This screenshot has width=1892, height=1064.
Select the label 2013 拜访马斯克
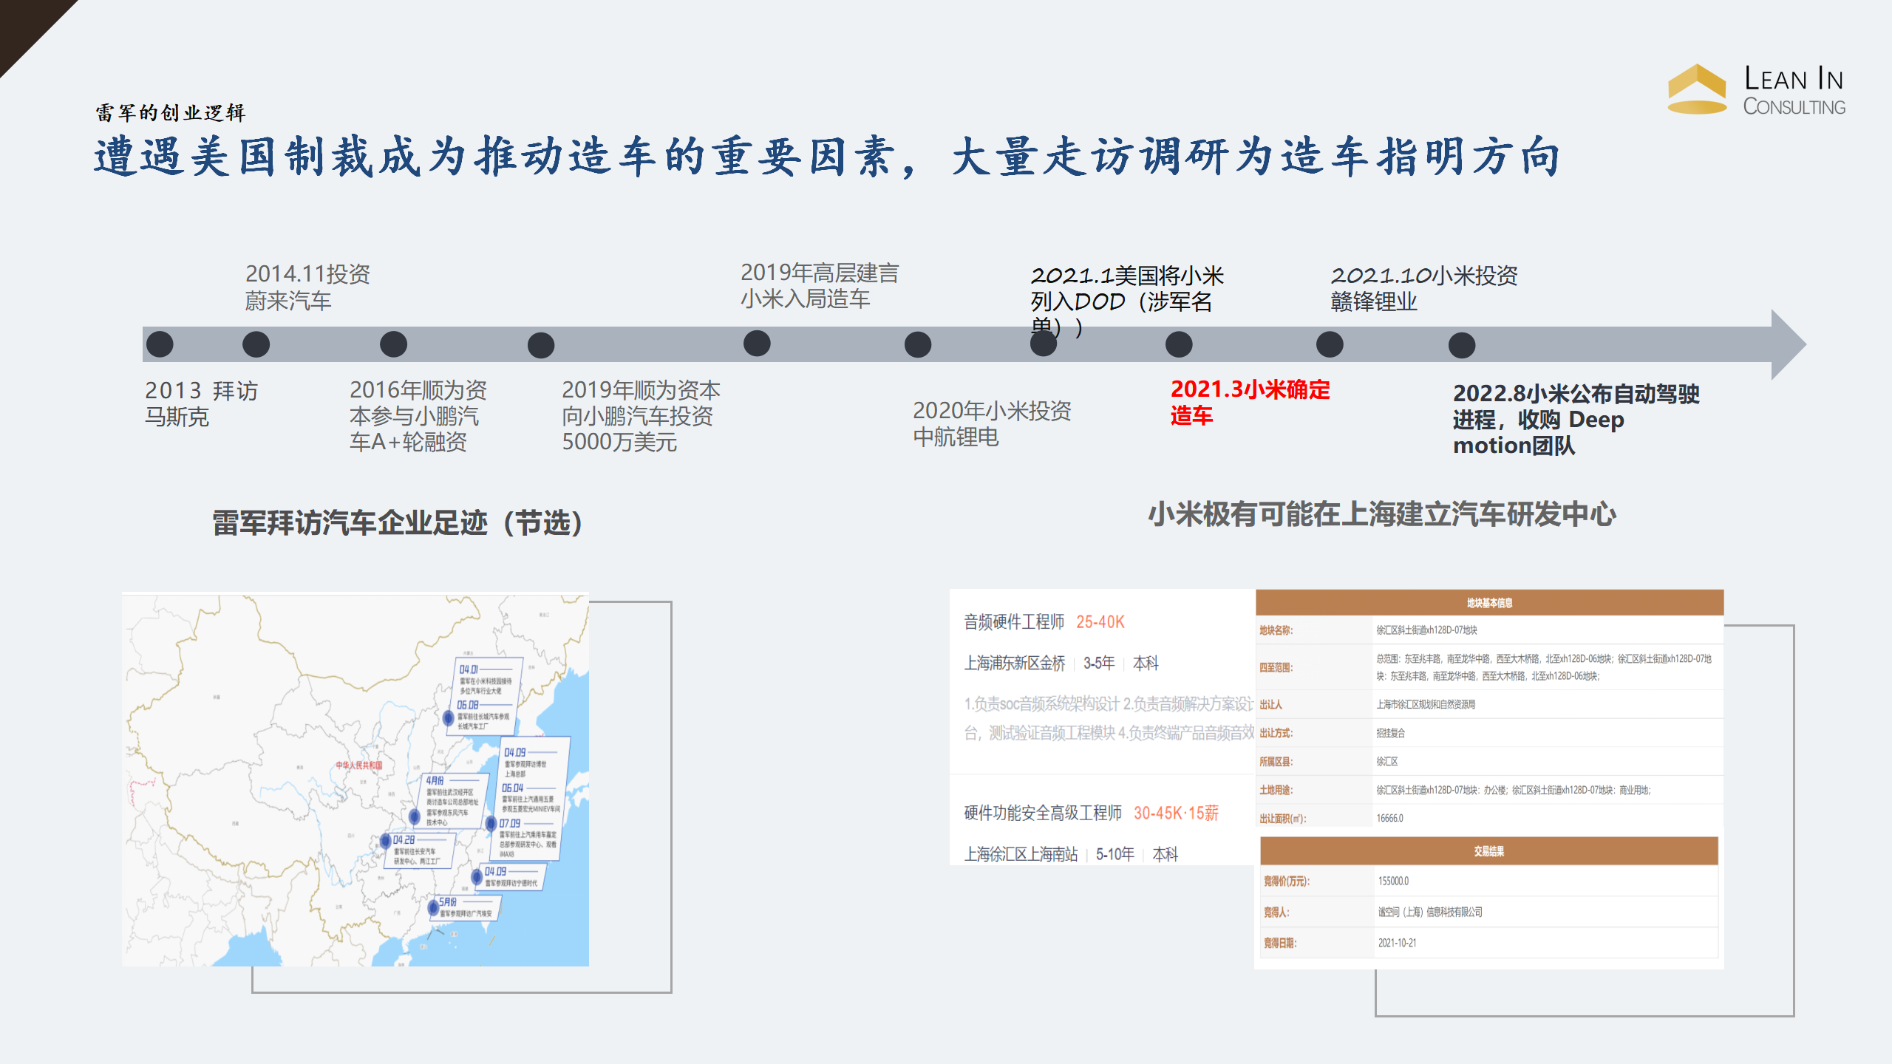[201, 403]
